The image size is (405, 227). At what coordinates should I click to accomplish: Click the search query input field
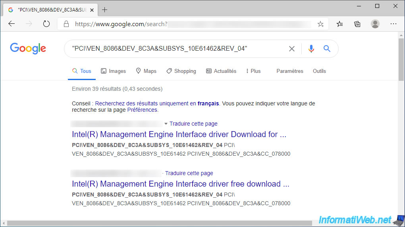(178, 48)
